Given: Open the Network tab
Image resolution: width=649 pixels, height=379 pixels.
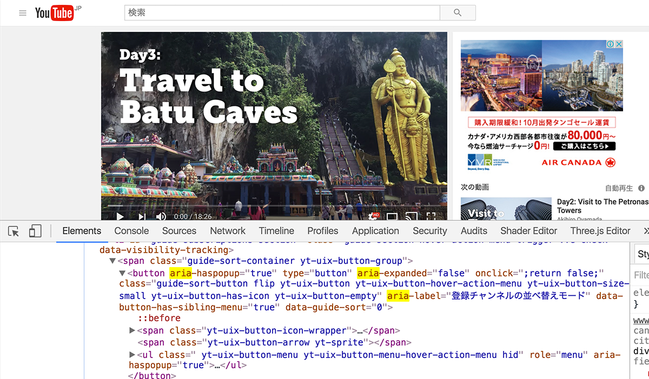Looking at the screenshot, I should [228, 231].
